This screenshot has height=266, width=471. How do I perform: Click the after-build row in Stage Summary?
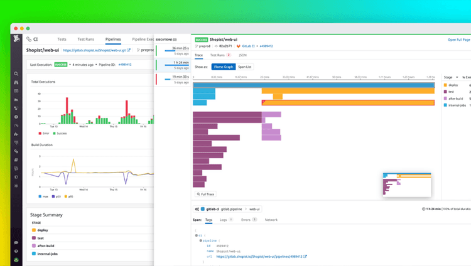[92, 245]
